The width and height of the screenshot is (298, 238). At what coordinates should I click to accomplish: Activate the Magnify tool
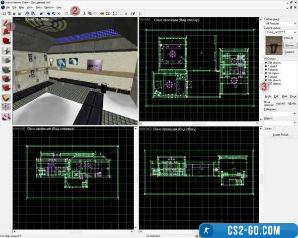pos(7,32)
